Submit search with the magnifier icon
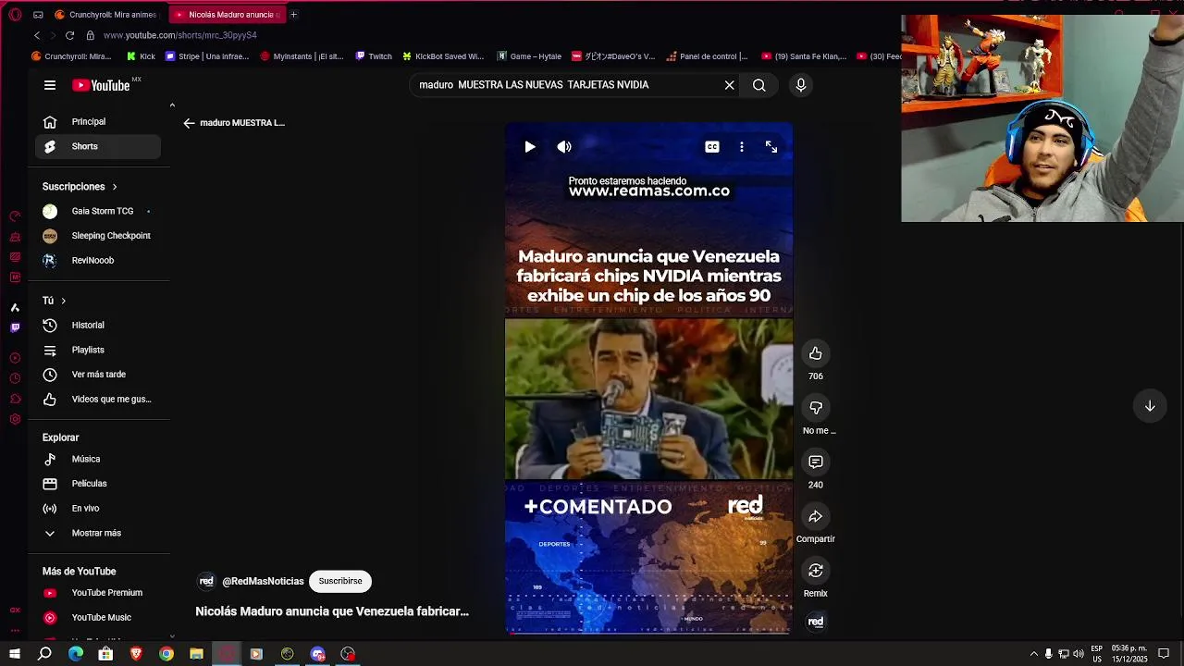 pyautogui.click(x=758, y=85)
